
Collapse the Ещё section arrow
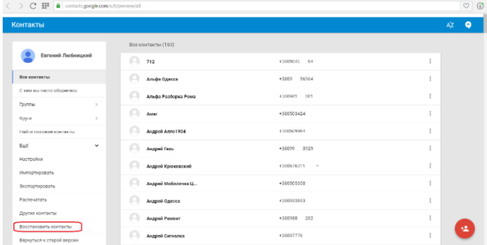point(96,146)
